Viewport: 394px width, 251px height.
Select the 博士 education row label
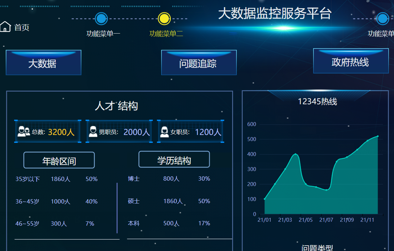click(134, 179)
